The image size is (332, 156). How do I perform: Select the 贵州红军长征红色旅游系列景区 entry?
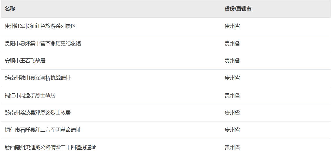40,26
